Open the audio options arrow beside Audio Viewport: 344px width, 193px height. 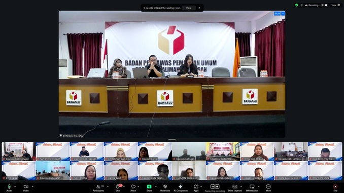pos(15,186)
